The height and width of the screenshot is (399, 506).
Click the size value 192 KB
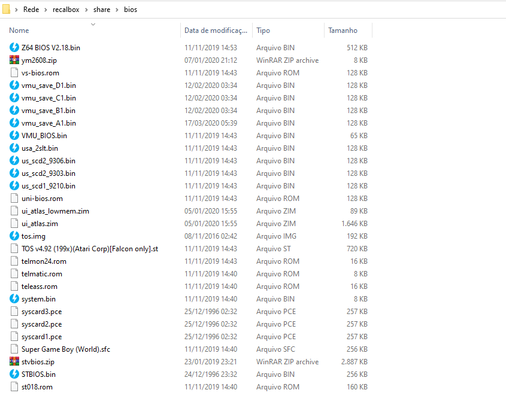click(x=357, y=236)
